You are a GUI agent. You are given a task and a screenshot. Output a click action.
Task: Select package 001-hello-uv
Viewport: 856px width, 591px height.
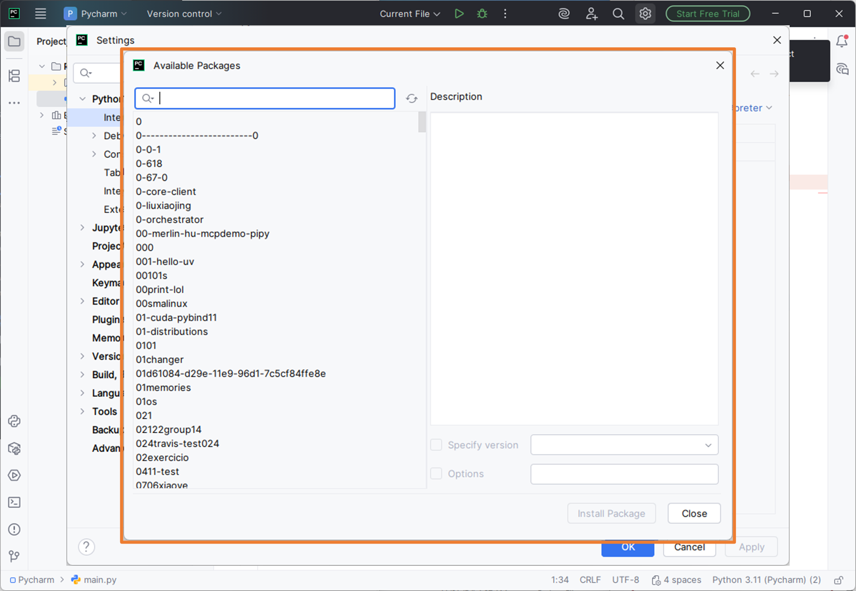point(165,262)
